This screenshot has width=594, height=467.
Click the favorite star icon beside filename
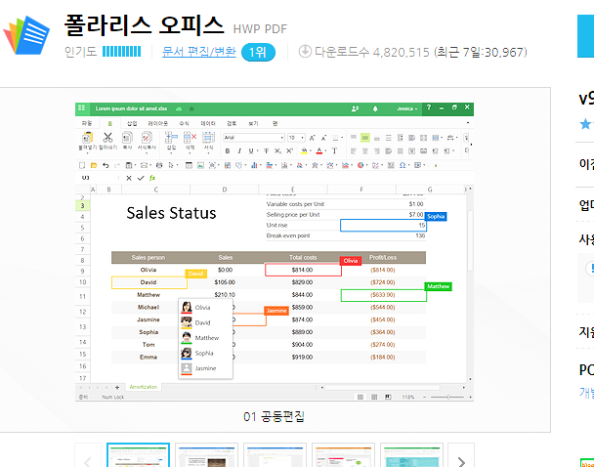(x=191, y=108)
